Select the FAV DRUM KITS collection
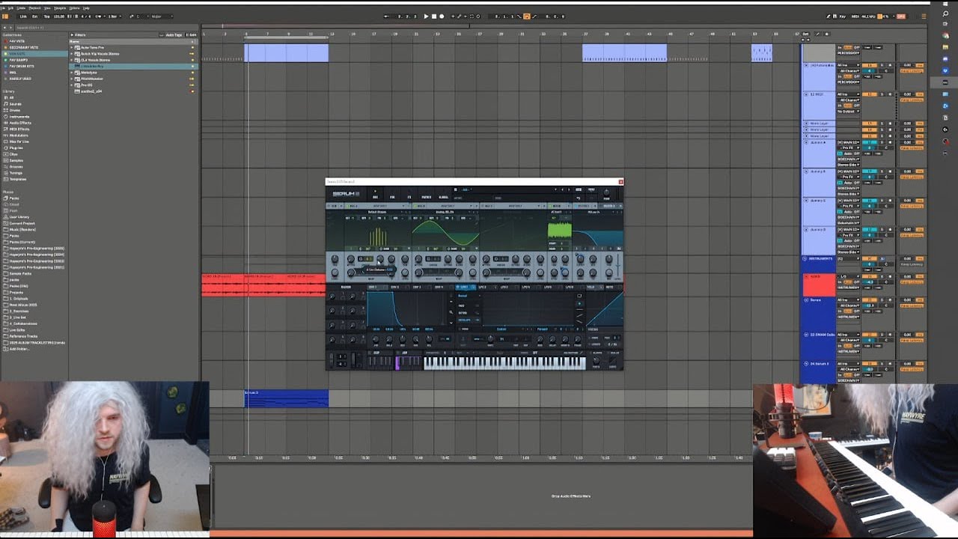The image size is (958, 539). click(x=21, y=66)
